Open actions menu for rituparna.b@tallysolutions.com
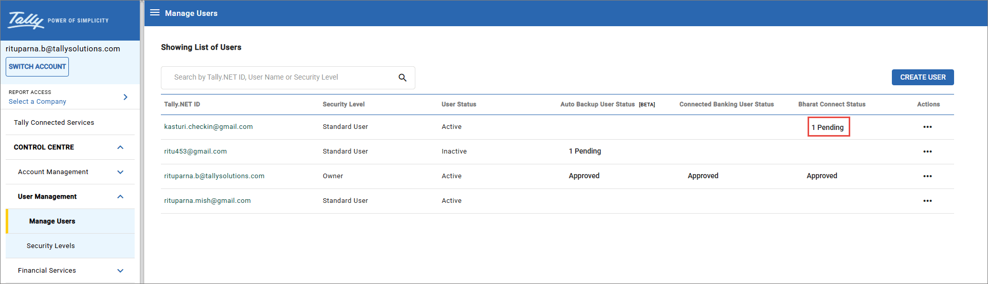Image resolution: width=988 pixels, height=284 pixels. click(x=927, y=176)
